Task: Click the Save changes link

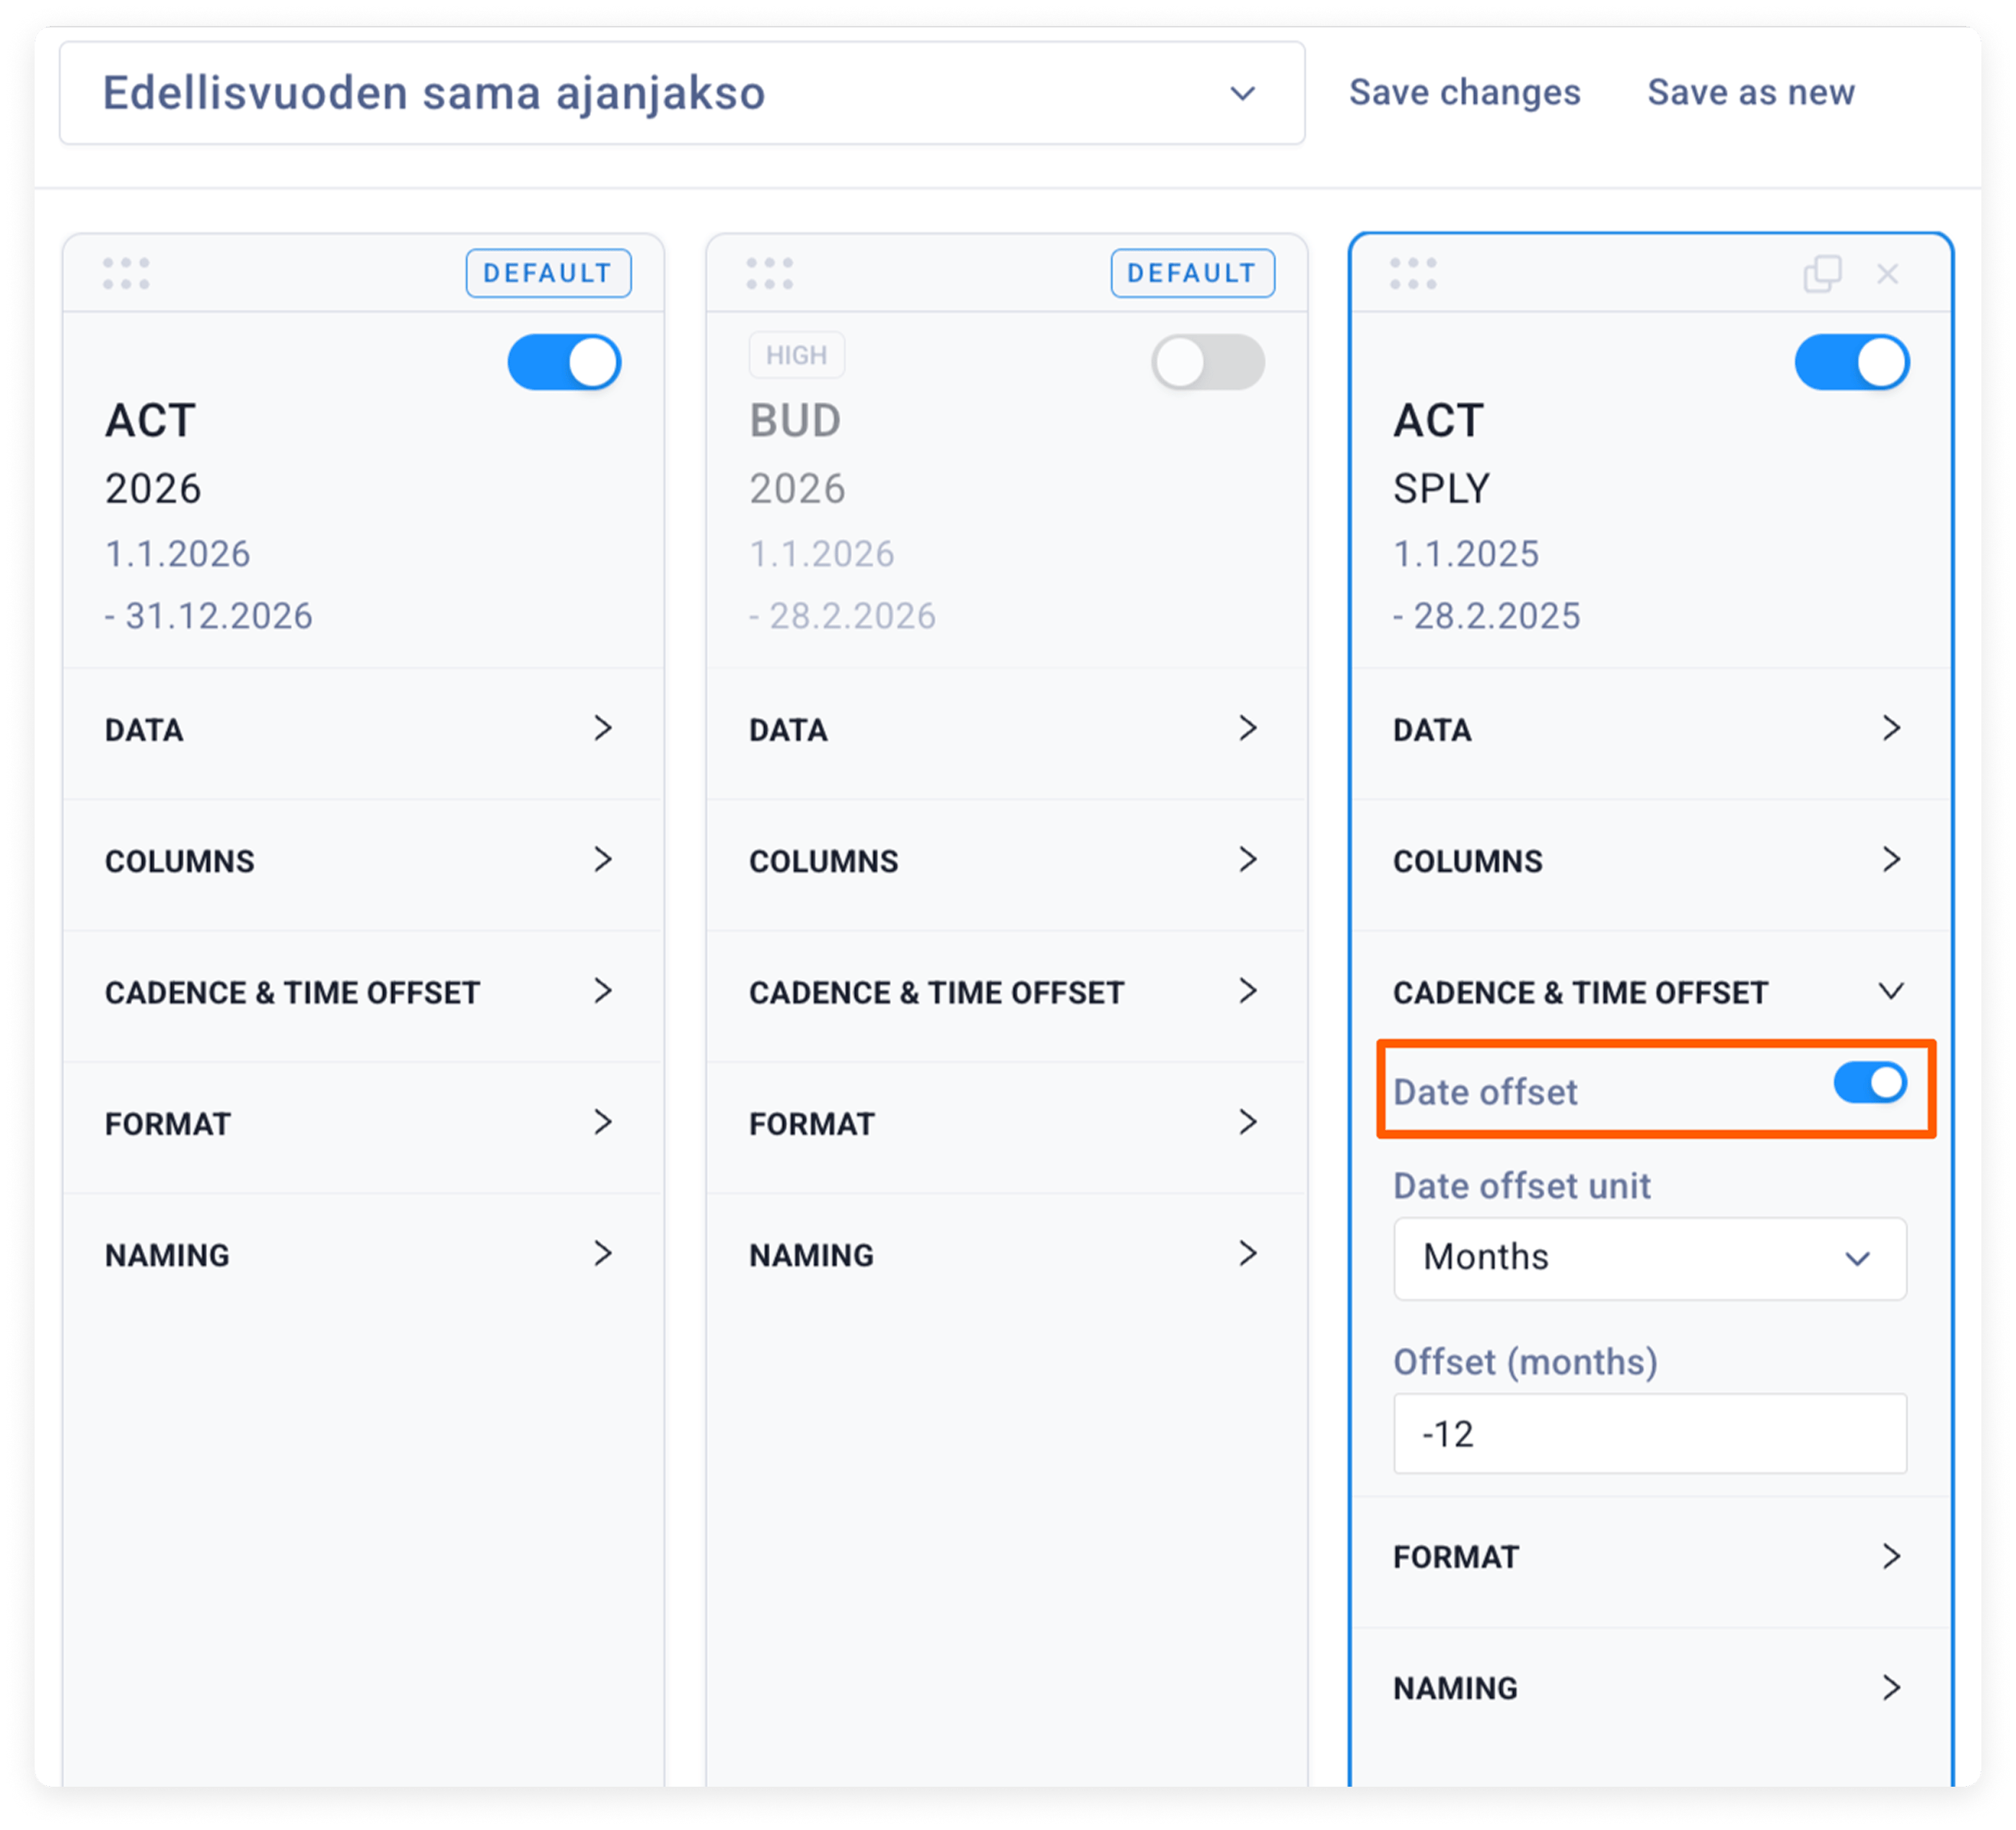Action: pos(1465,92)
